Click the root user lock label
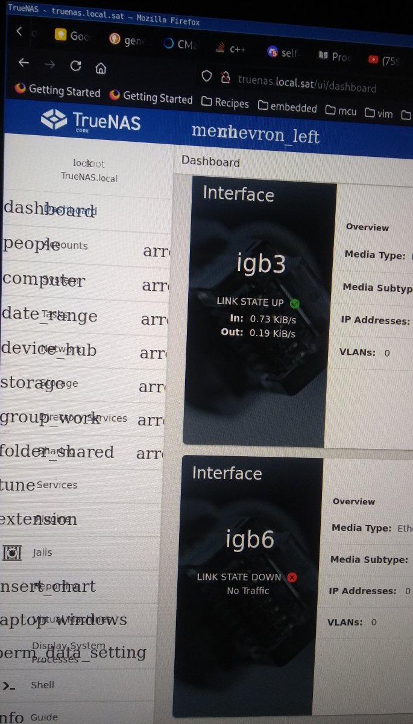This screenshot has height=724, width=413. [x=89, y=163]
